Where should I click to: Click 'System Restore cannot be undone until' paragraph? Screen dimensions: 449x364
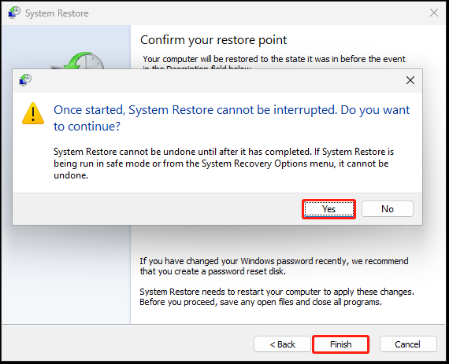click(x=224, y=164)
